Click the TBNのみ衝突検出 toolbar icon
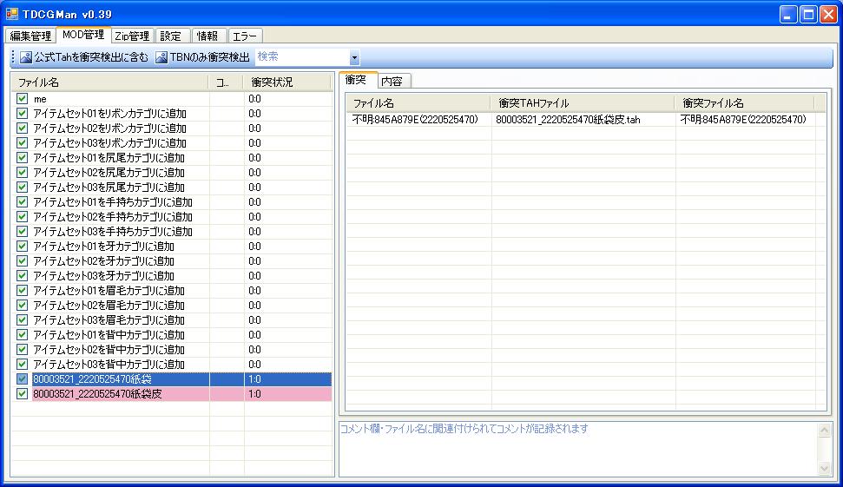This screenshot has width=843, height=487. click(x=161, y=57)
